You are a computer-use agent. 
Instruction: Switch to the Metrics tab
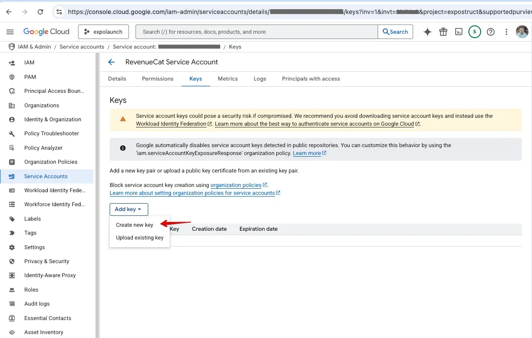[228, 79]
